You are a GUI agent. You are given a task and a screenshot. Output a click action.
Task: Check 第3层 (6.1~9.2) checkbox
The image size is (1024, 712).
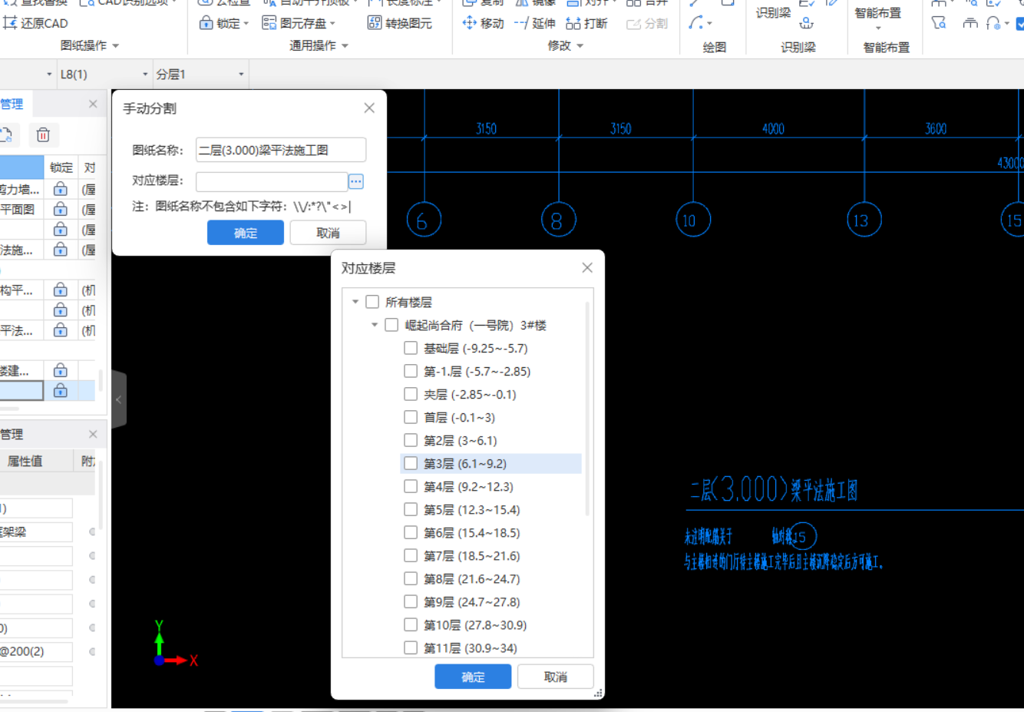point(411,463)
